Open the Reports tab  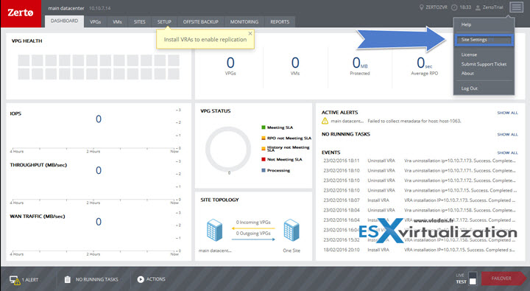click(x=280, y=21)
